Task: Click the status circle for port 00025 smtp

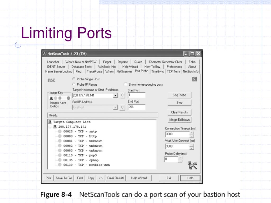Action: tap(60, 131)
